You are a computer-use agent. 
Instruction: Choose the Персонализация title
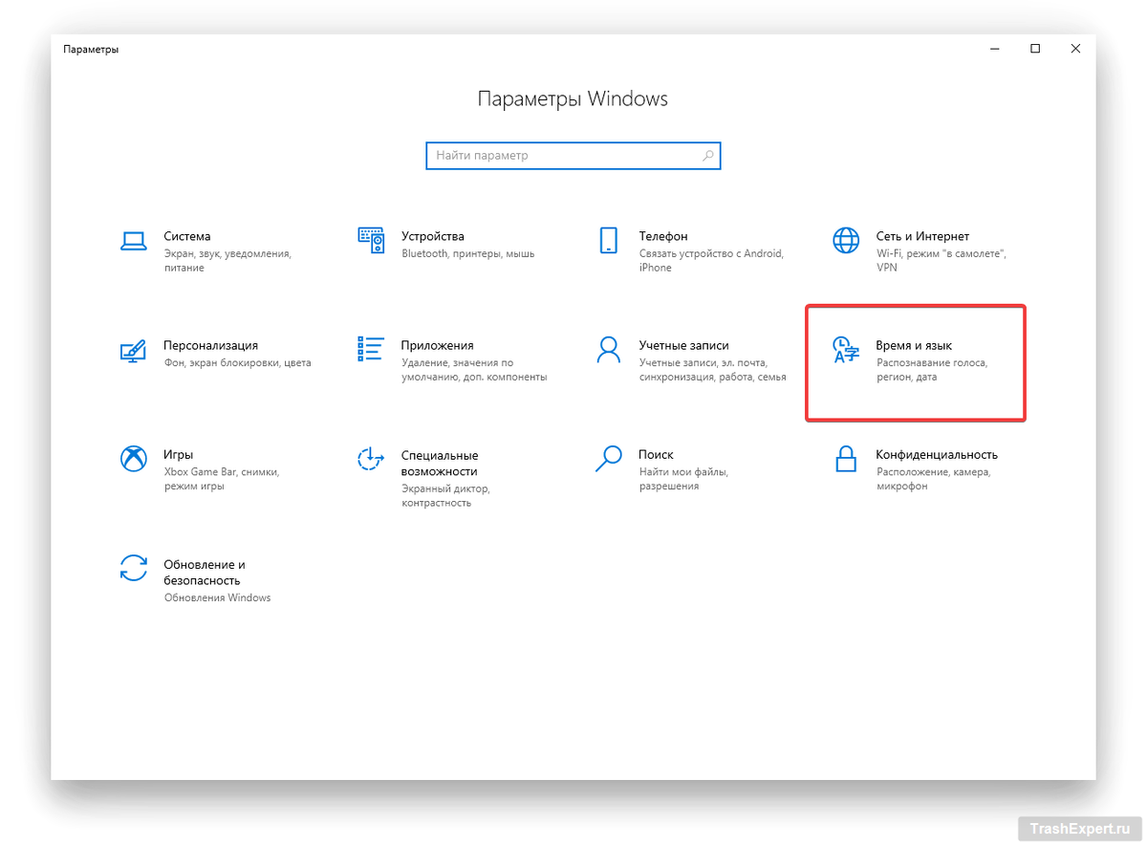click(211, 345)
